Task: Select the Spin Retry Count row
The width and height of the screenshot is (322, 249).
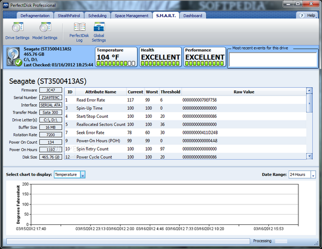Action: 186,149
